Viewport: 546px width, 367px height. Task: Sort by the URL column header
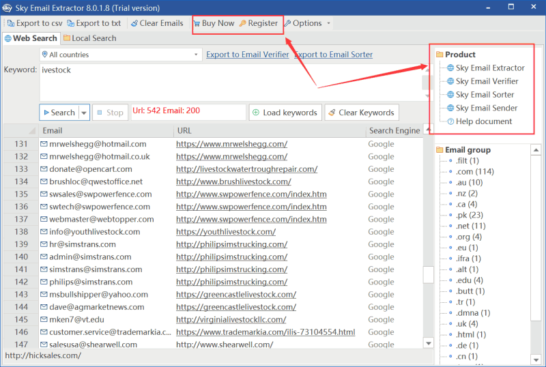(x=270, y=130)
